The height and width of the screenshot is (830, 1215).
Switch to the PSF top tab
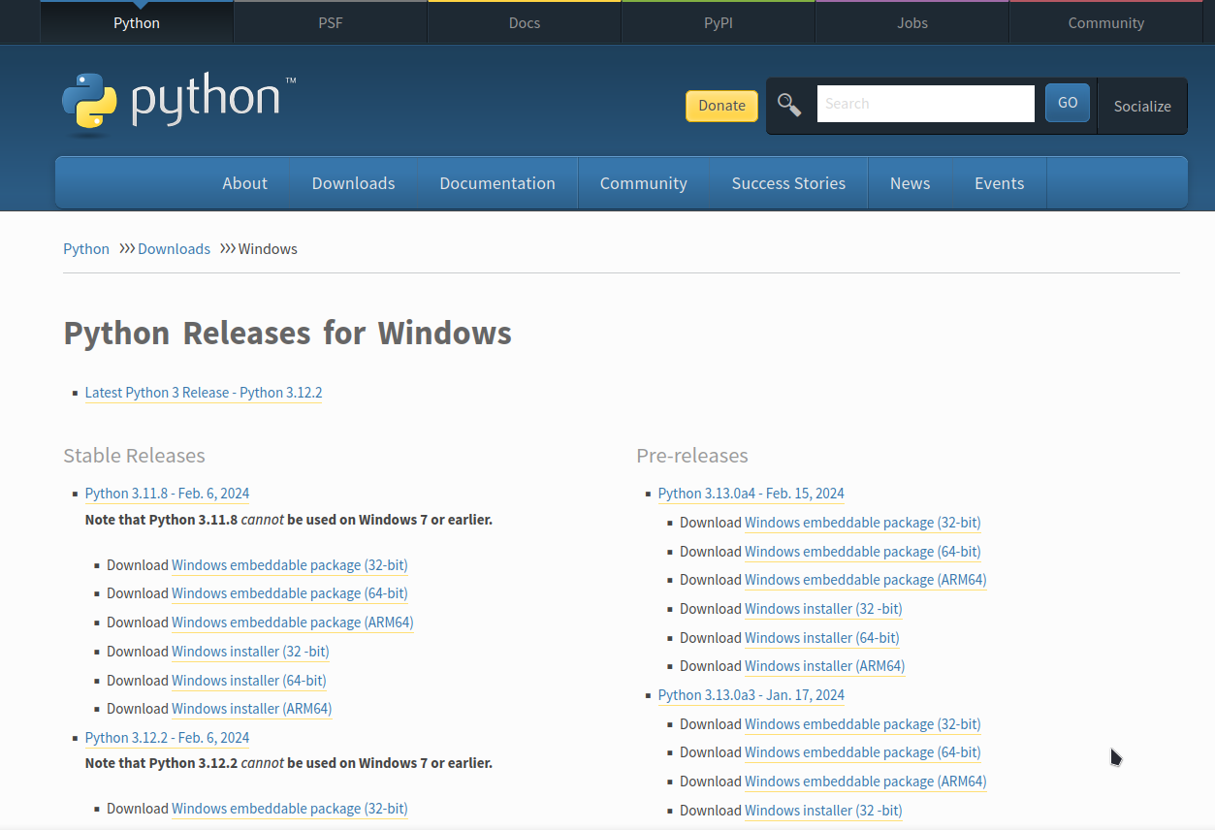[x=331, y=22]
